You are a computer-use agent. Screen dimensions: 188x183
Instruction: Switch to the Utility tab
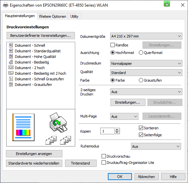click(74, 16)
